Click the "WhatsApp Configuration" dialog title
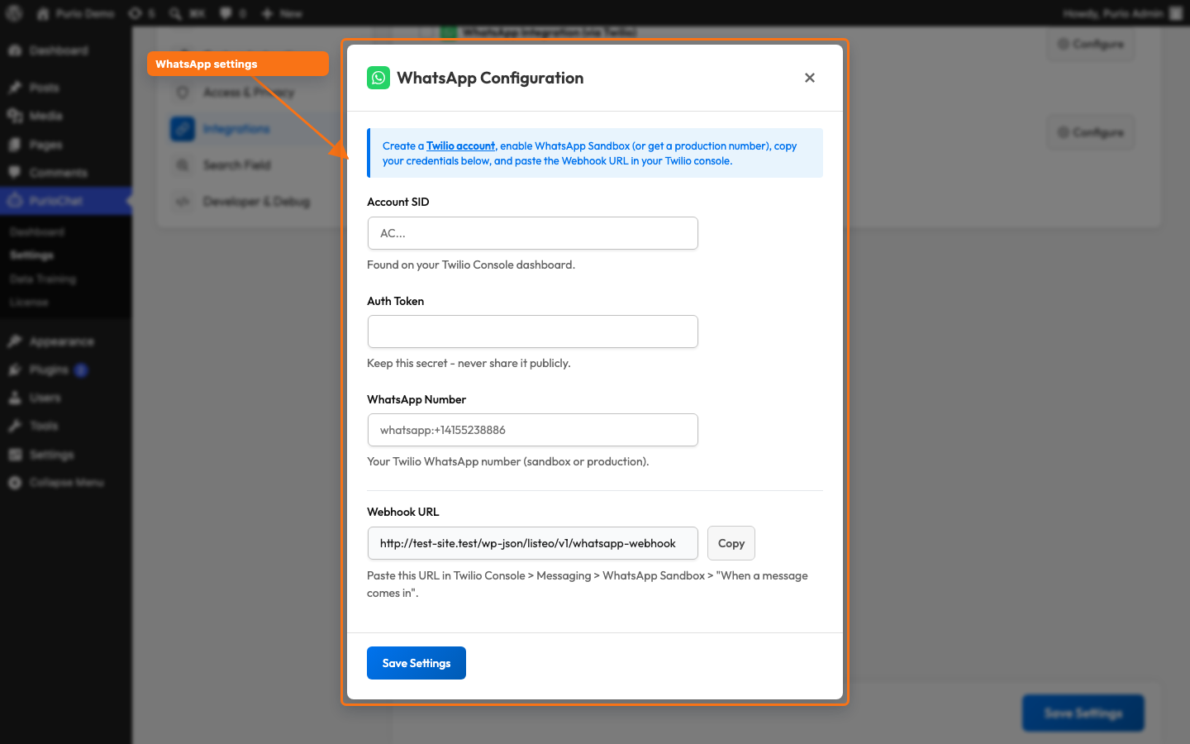The image size is (1190, 744). coord(490,78)
